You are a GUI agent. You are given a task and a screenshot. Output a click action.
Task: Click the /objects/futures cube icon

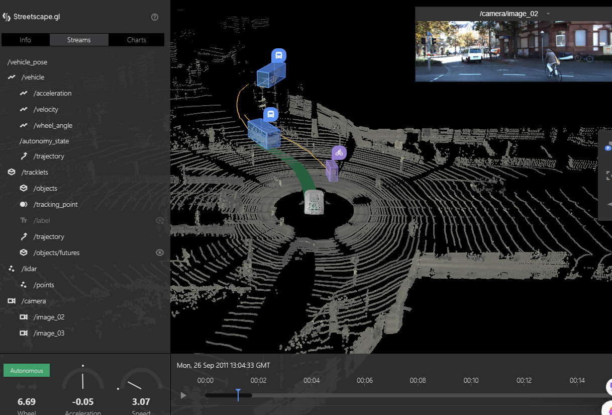[x=24, y=253]
